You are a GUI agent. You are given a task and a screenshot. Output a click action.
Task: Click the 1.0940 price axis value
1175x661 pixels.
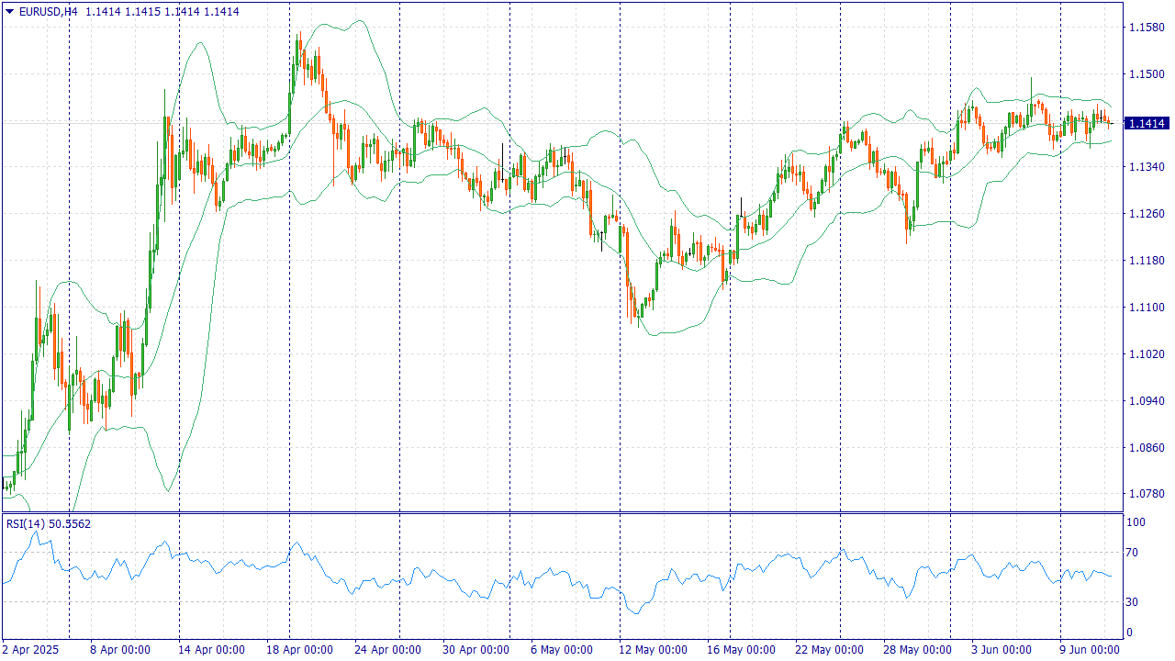1145,401
